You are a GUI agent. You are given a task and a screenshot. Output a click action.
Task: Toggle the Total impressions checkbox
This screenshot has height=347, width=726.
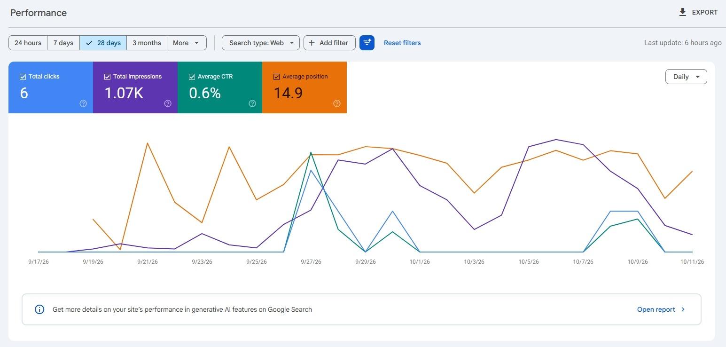click(x=107, y=77)
